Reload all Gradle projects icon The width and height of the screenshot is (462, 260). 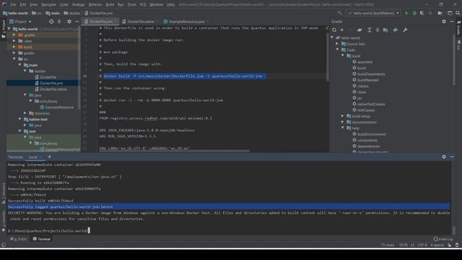point(334,30)
